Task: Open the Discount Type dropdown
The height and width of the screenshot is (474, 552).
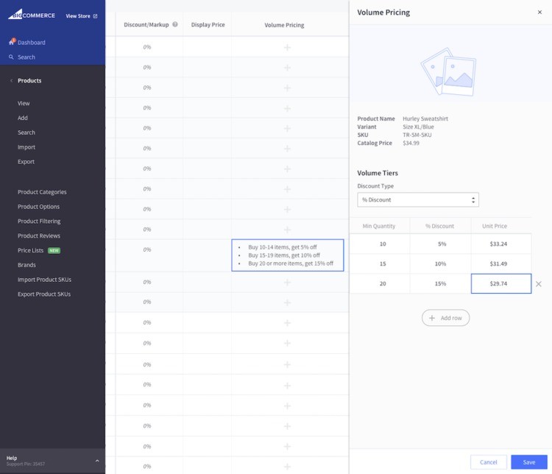Action: click(x=418, y=199)
